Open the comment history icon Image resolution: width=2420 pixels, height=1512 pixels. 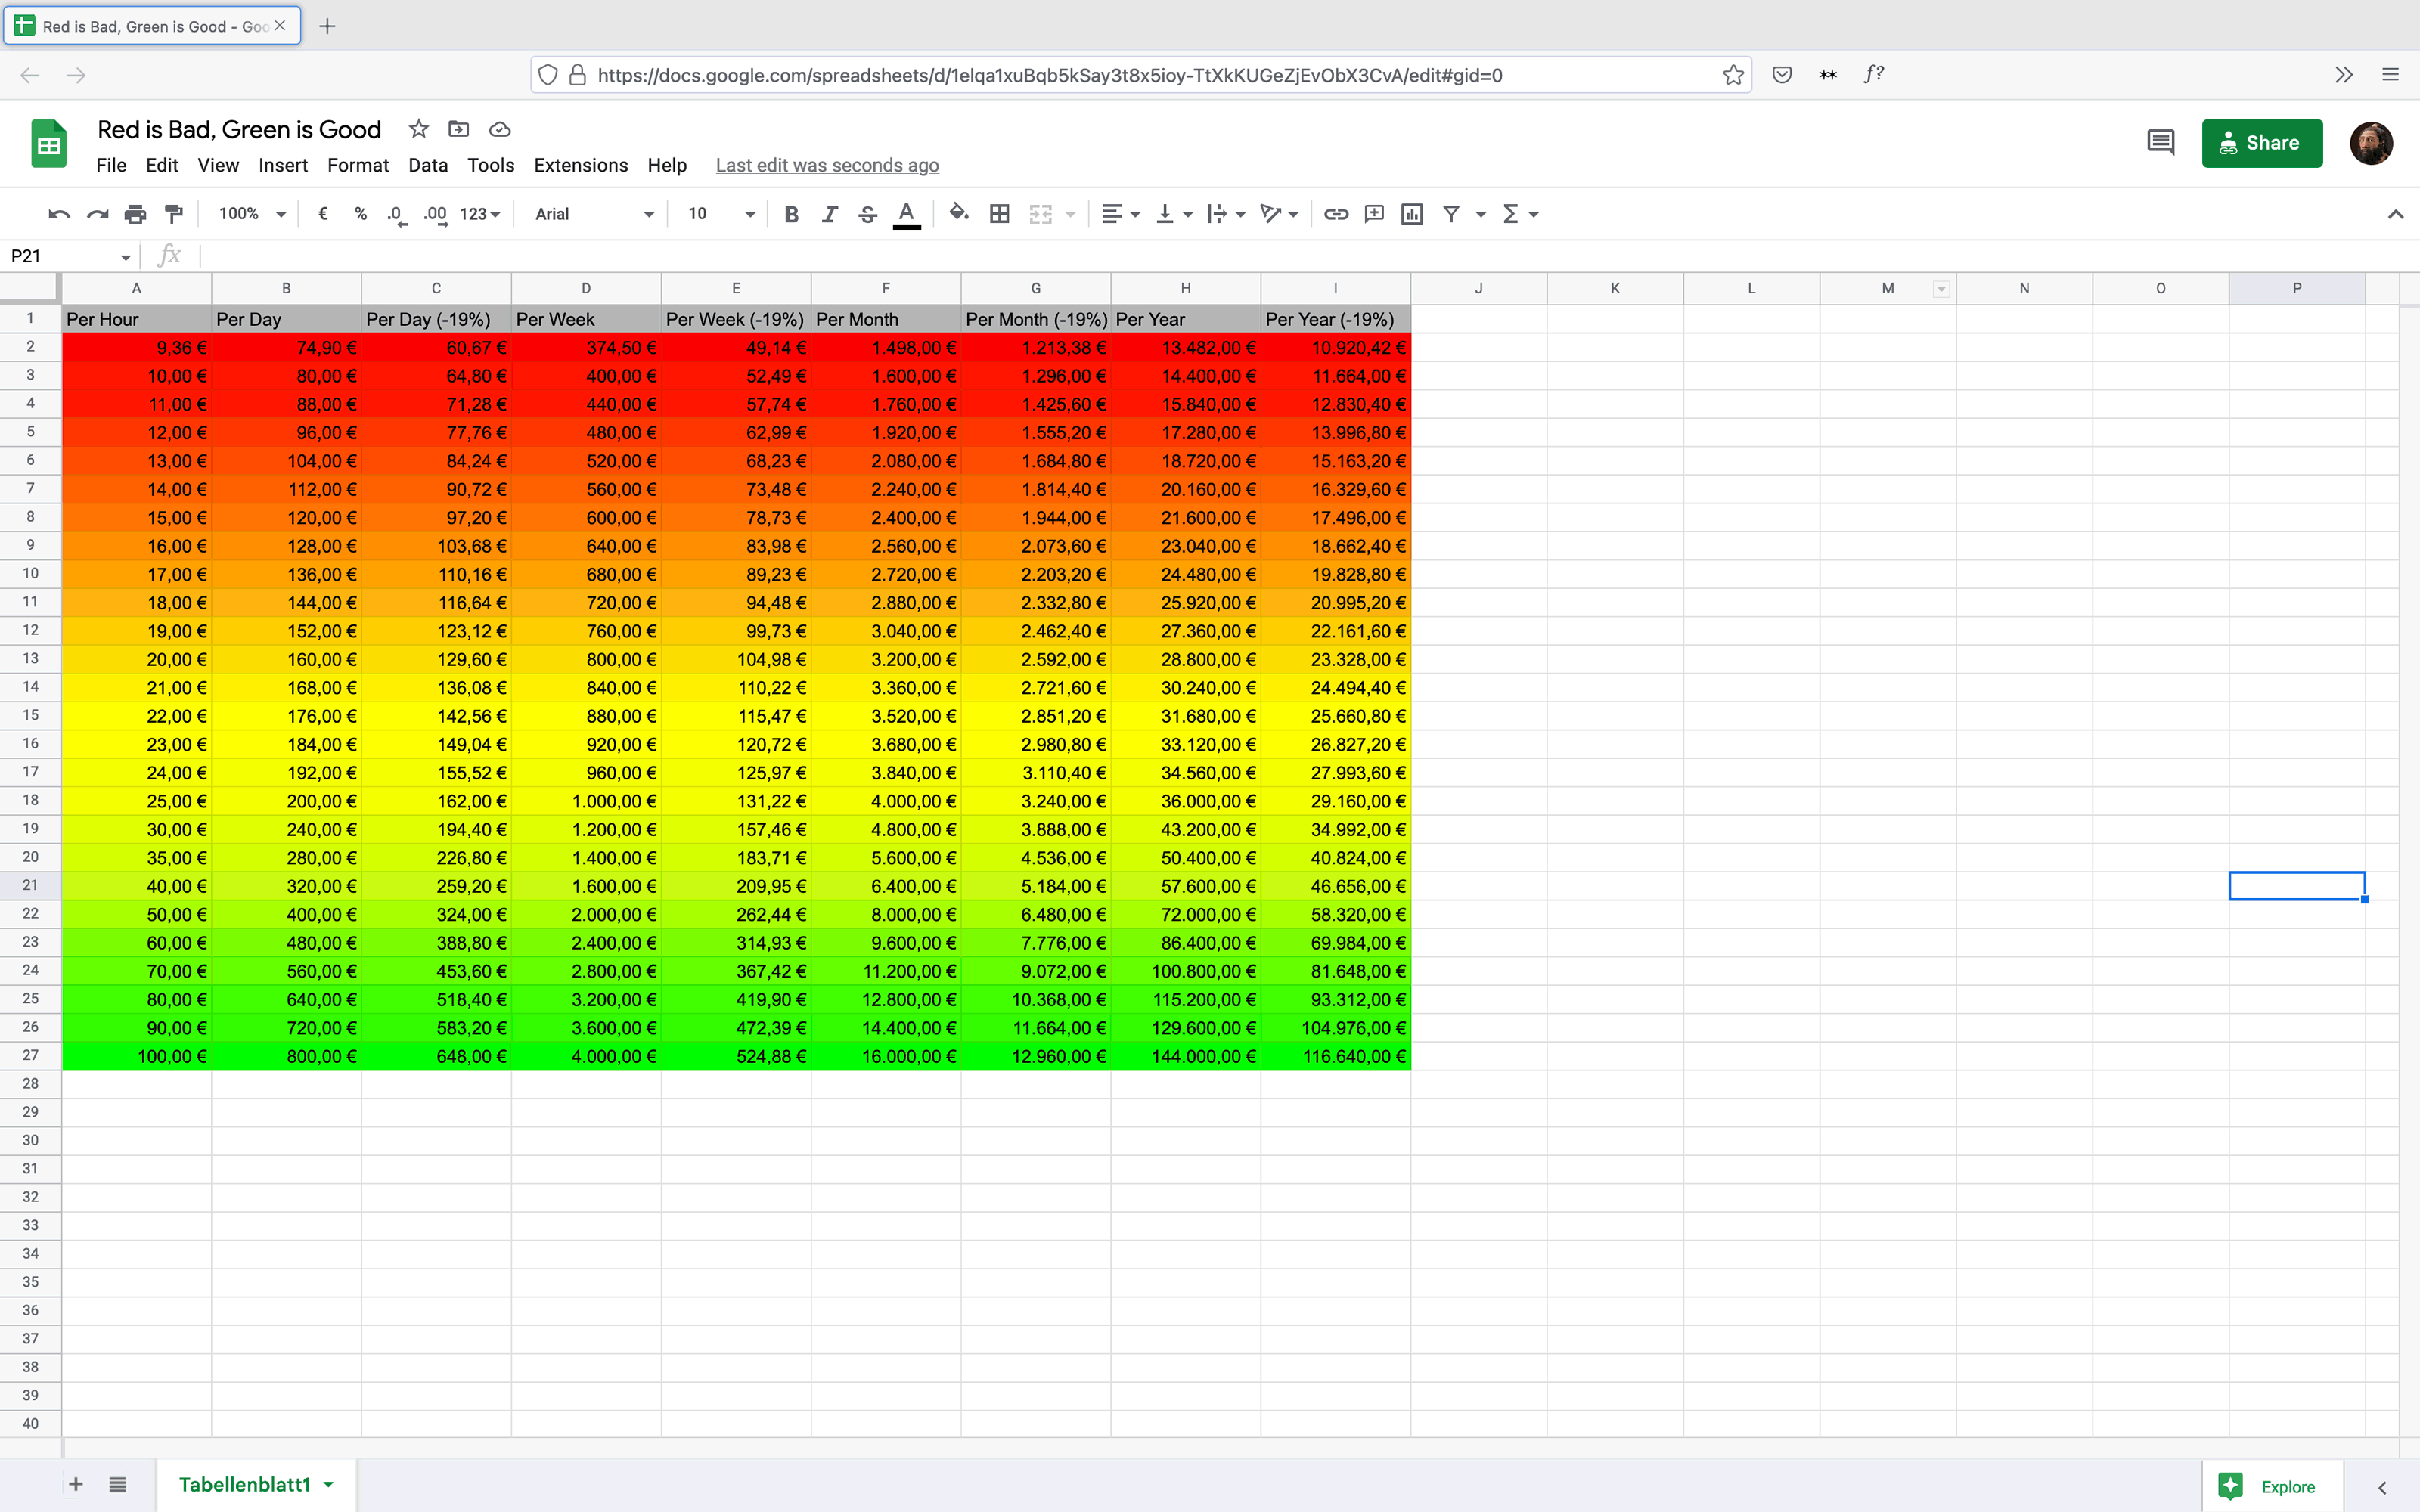(x=2160, y=143)
